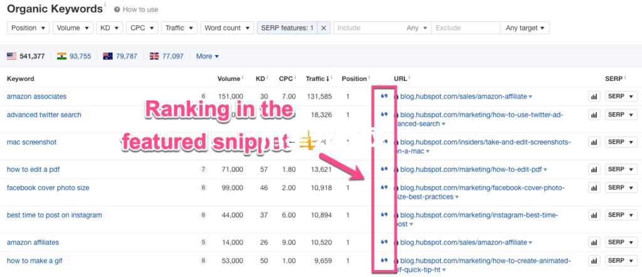Open chart icon for how to edit a pdf
The image size is (642, 277).
pos(593,169)
